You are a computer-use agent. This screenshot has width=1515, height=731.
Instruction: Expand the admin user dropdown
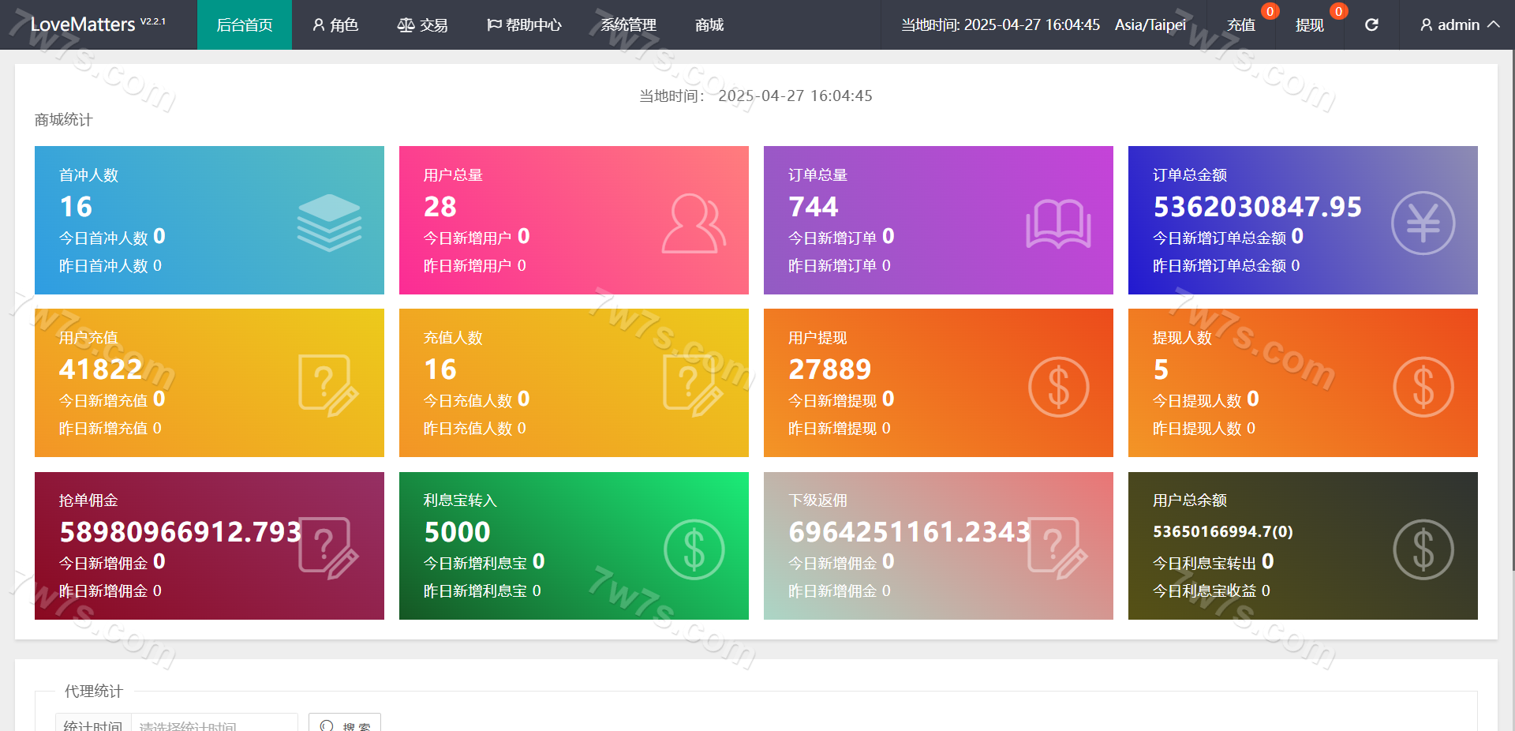point(1459,25)
